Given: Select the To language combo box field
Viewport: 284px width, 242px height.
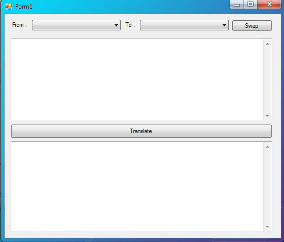Looking at the screenshot, I should [184, 25].
